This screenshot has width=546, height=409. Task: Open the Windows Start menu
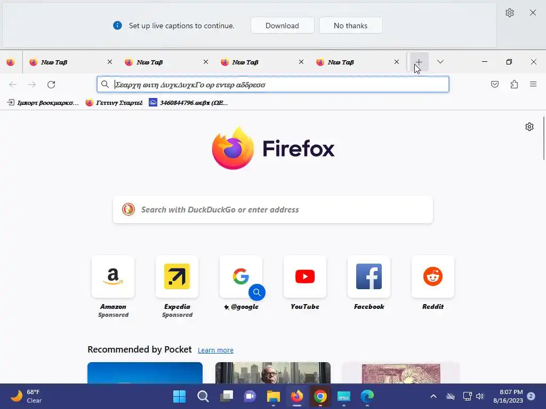coord(179,396)
